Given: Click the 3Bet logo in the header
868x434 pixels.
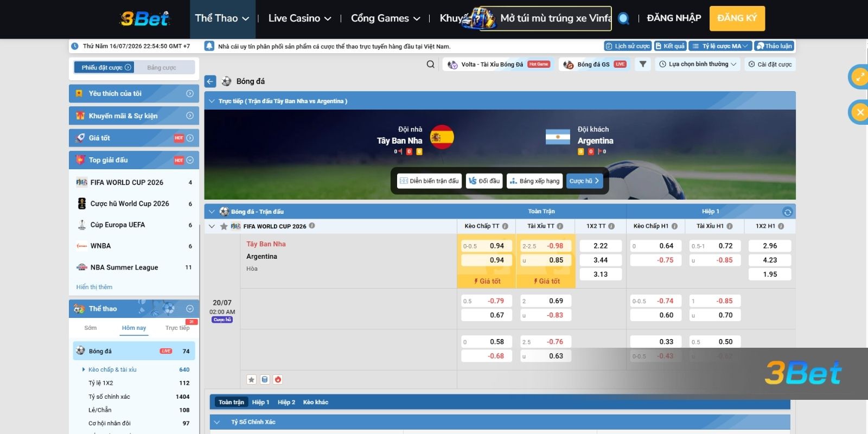Looking at the screenshot, I should [144, 18].
